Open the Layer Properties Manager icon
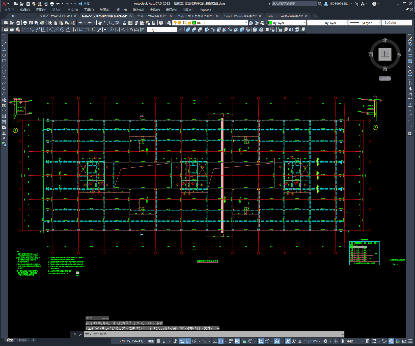This screenshot has height=346, width=415. [169, 23]
